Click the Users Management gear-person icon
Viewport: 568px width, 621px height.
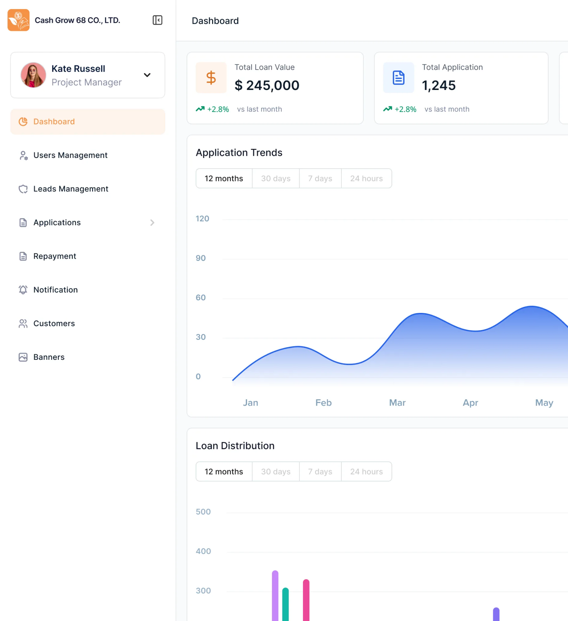[23, 155]
